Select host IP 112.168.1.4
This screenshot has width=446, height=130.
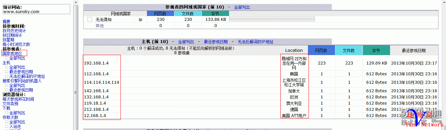coord(96,74)
